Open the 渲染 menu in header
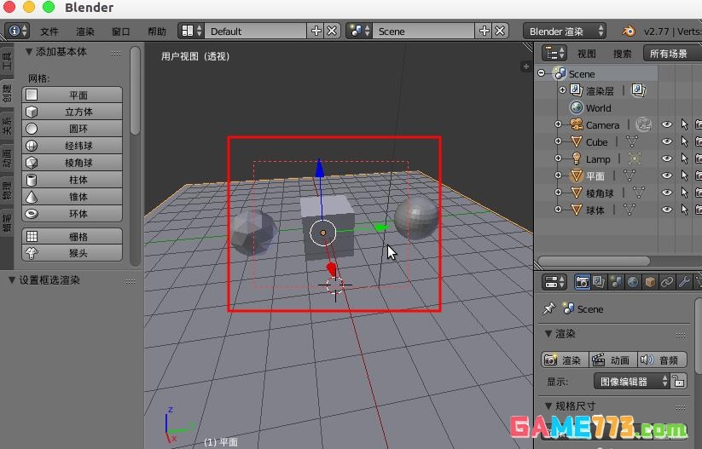The height and width of the screenshot is (449, 702). pos(85,32)
